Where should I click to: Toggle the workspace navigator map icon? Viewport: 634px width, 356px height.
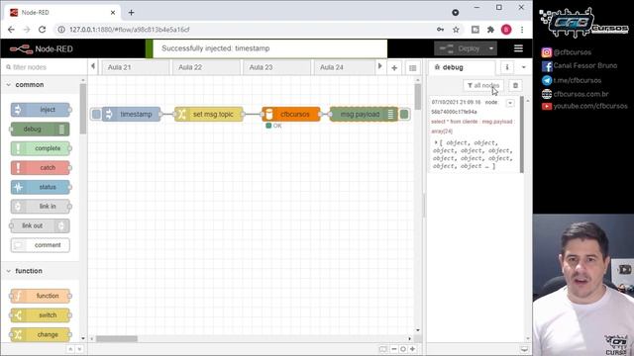382,349
